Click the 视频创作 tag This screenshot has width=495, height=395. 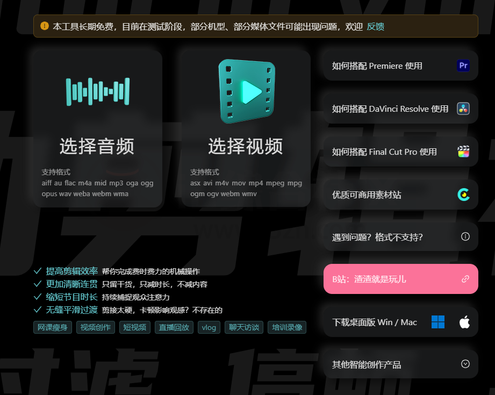coord(95,327)
